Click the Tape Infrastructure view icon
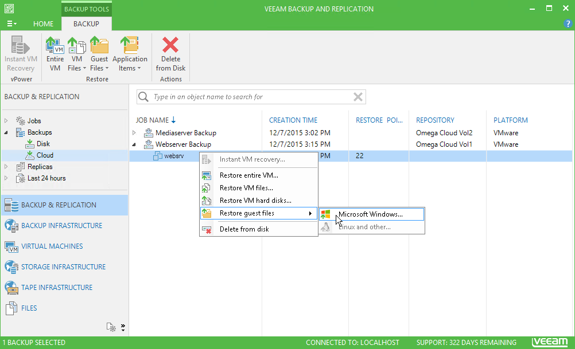This screenshot has height=349, width=575. [11, 288]
